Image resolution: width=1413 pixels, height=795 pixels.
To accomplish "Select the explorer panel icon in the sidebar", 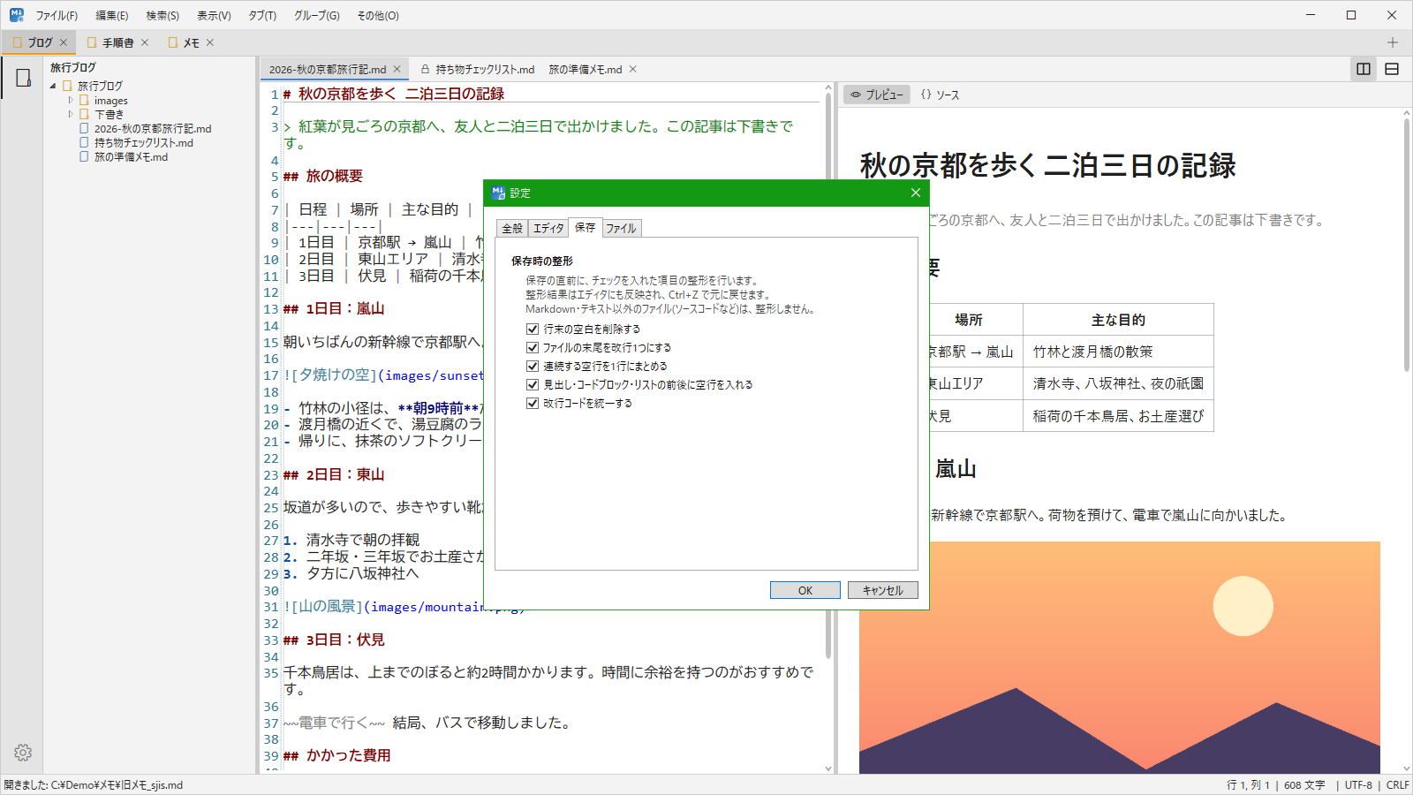I will 23,78.
